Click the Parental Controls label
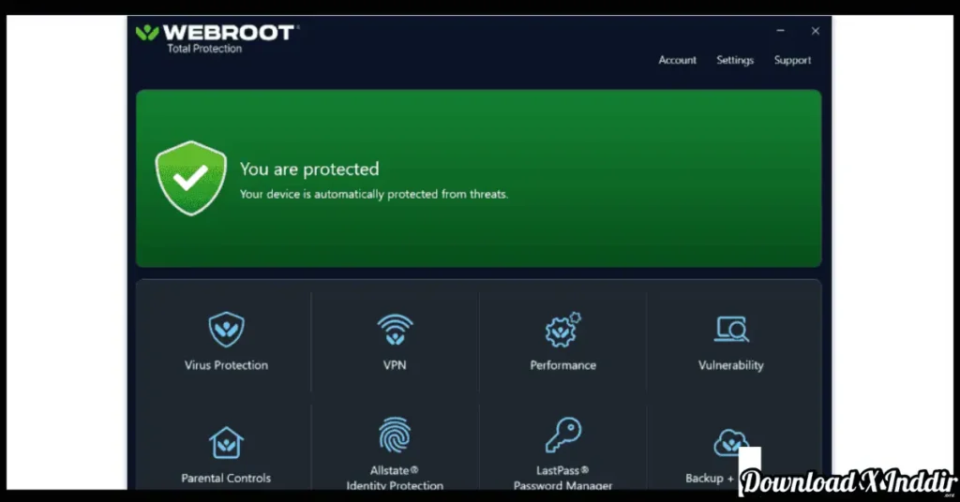The width and height of the screenshot is (960, 502). coord(226,479)
